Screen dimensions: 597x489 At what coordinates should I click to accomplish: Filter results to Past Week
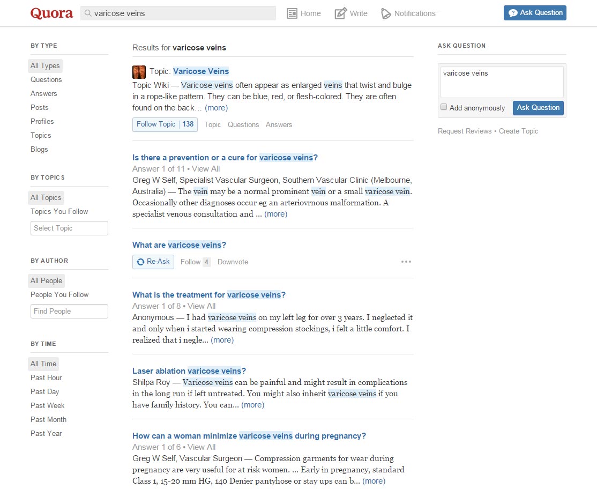pos(48,405)
